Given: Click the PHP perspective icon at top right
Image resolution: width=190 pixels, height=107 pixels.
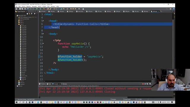Looking at the screenshot, I should [x=174, y=9].
